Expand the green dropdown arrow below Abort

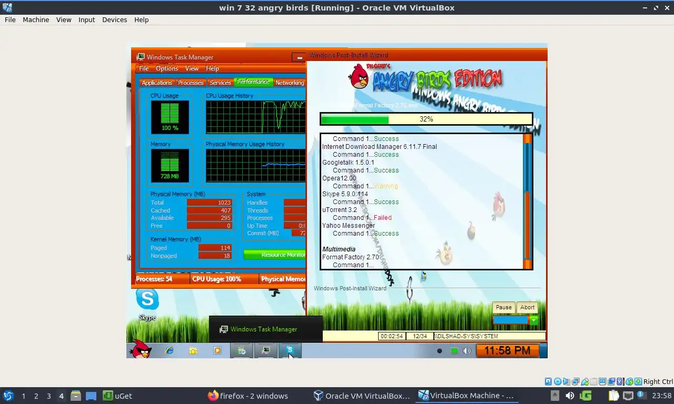pyautogui.click(x=534, y=320)
